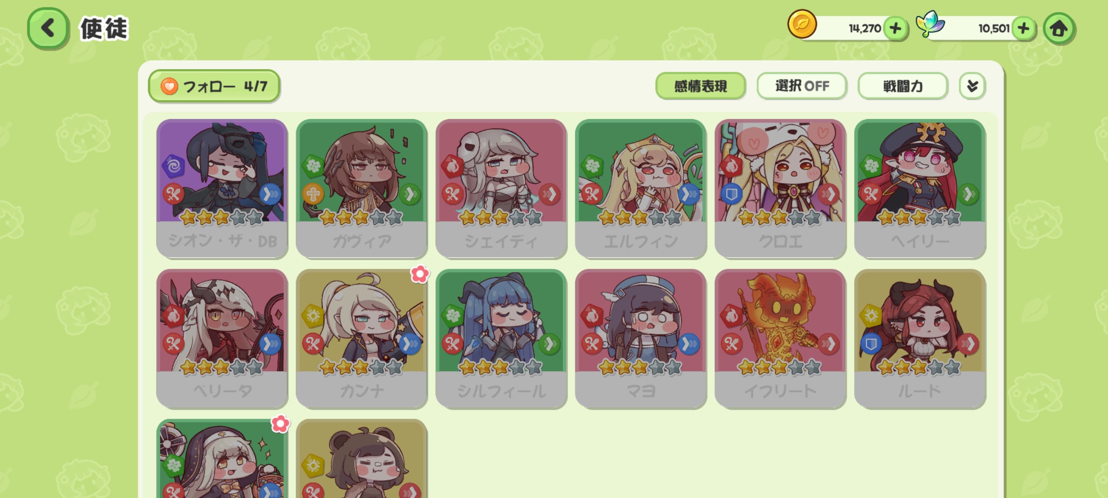The width and height of the screenshot is (1108, 498).
Task: Tap the flower badge on カンナ card
Action: (420, 274)
